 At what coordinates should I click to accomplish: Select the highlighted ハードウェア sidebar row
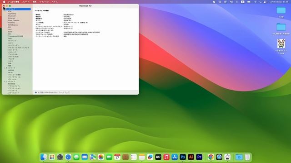[17, 9]
